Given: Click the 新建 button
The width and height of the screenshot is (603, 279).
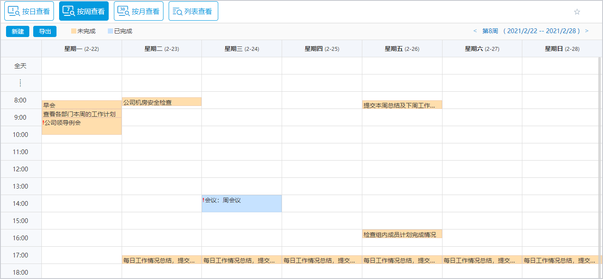Looking at the screenshot, I should [18, 31].
